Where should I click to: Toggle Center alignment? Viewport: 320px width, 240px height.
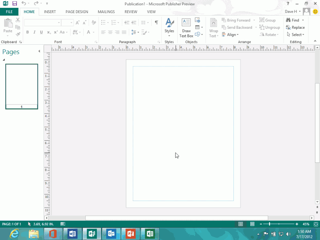tap(110, 32)
